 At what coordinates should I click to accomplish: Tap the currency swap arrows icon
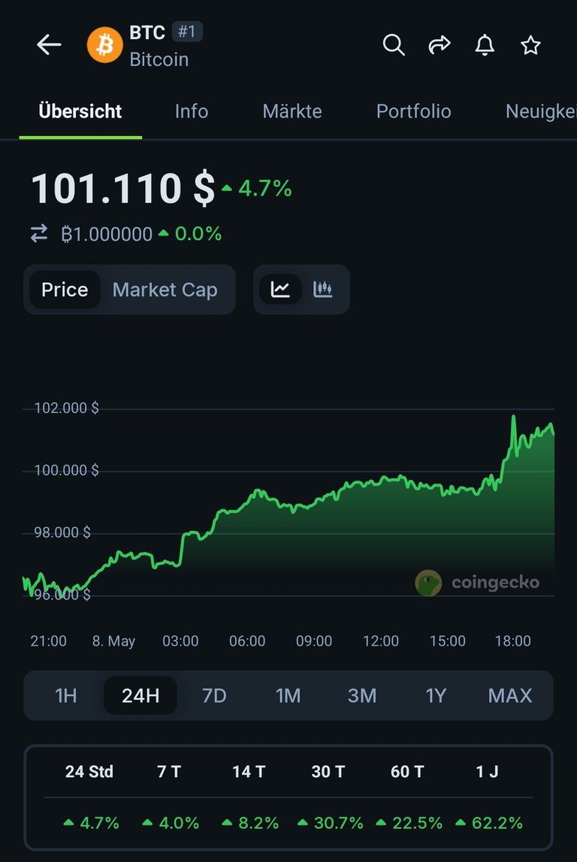coord(39,234)
